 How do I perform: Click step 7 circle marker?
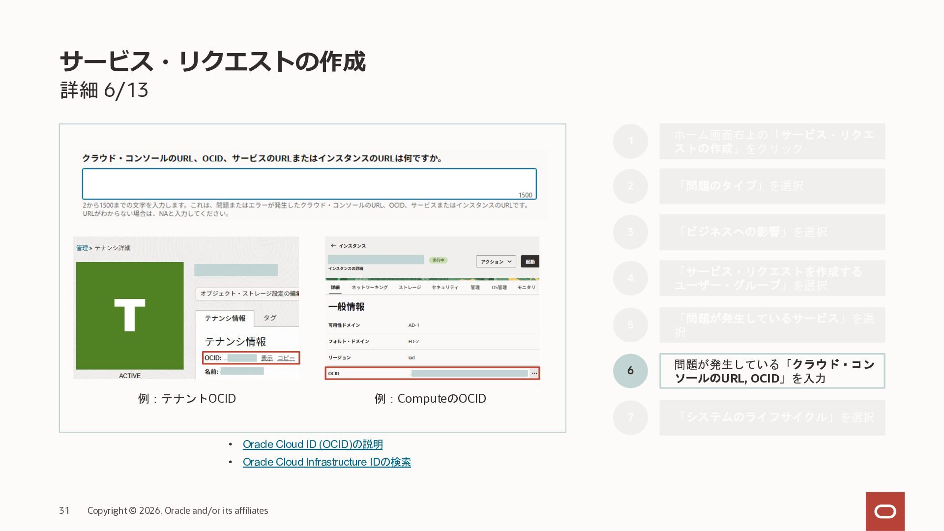coord(630,417)
